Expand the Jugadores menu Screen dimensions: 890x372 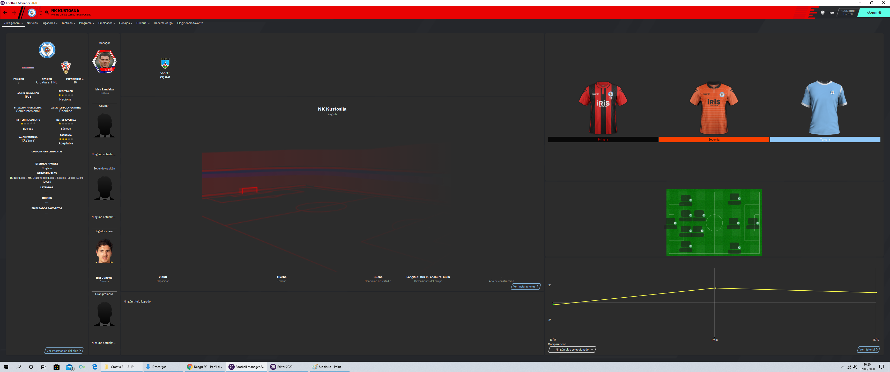(x=50, y=23)
